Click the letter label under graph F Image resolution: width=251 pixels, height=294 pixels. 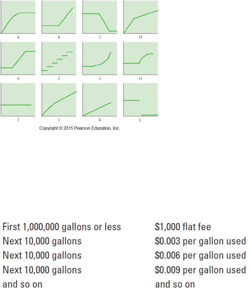pos(59,78)
